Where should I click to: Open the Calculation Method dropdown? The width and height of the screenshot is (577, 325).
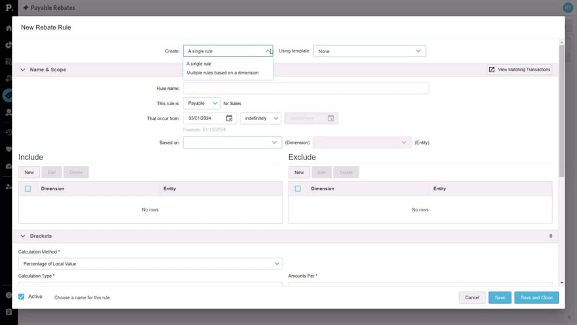coord(150,264)
